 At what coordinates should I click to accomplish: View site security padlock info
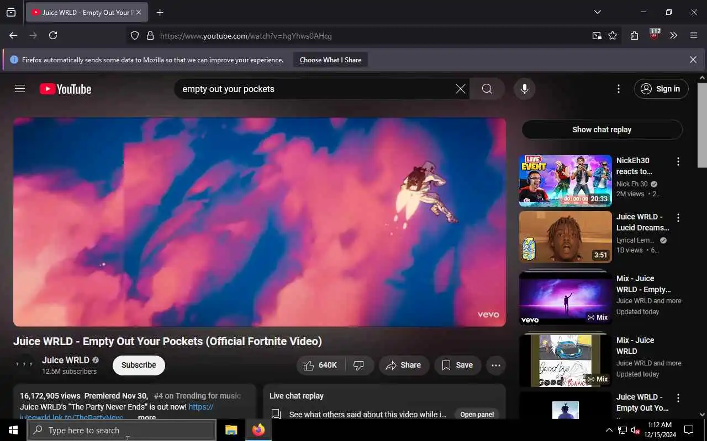coord(150,36)
